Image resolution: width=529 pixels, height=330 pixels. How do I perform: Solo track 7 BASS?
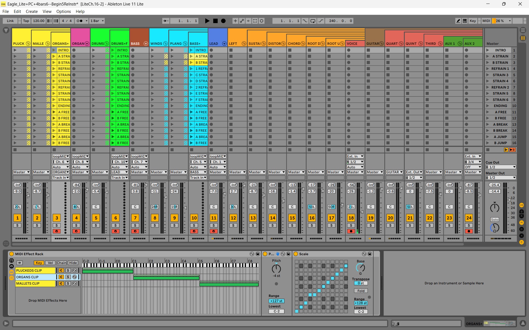tap(135, 226)
